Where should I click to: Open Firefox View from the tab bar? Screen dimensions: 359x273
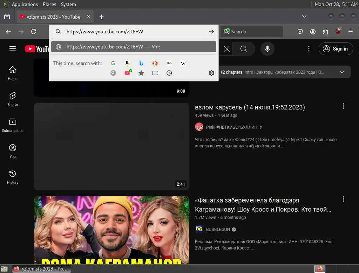pyautogui.click(x=7, y=17)
